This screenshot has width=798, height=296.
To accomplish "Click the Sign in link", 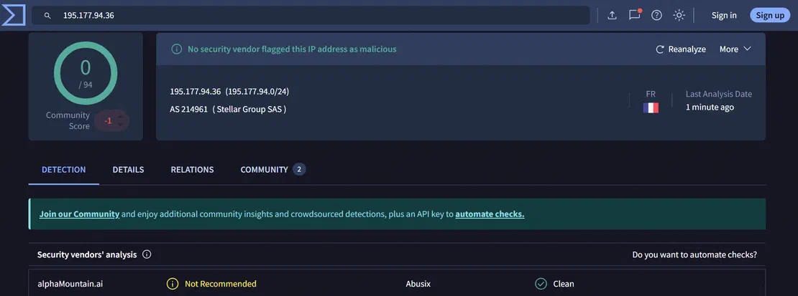I will click(724, 15).
